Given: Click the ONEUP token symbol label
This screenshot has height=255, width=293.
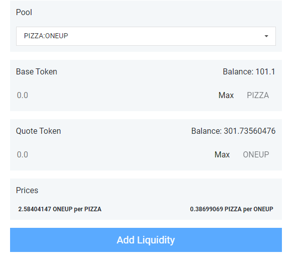Looking at the screenshot, I should point(256,155).
